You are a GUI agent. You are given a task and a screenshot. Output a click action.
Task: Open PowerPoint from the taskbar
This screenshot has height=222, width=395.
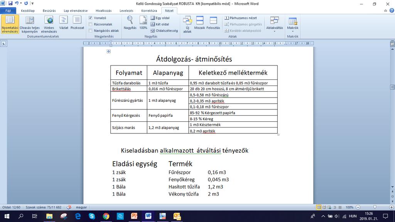click(x=134, y=216)
